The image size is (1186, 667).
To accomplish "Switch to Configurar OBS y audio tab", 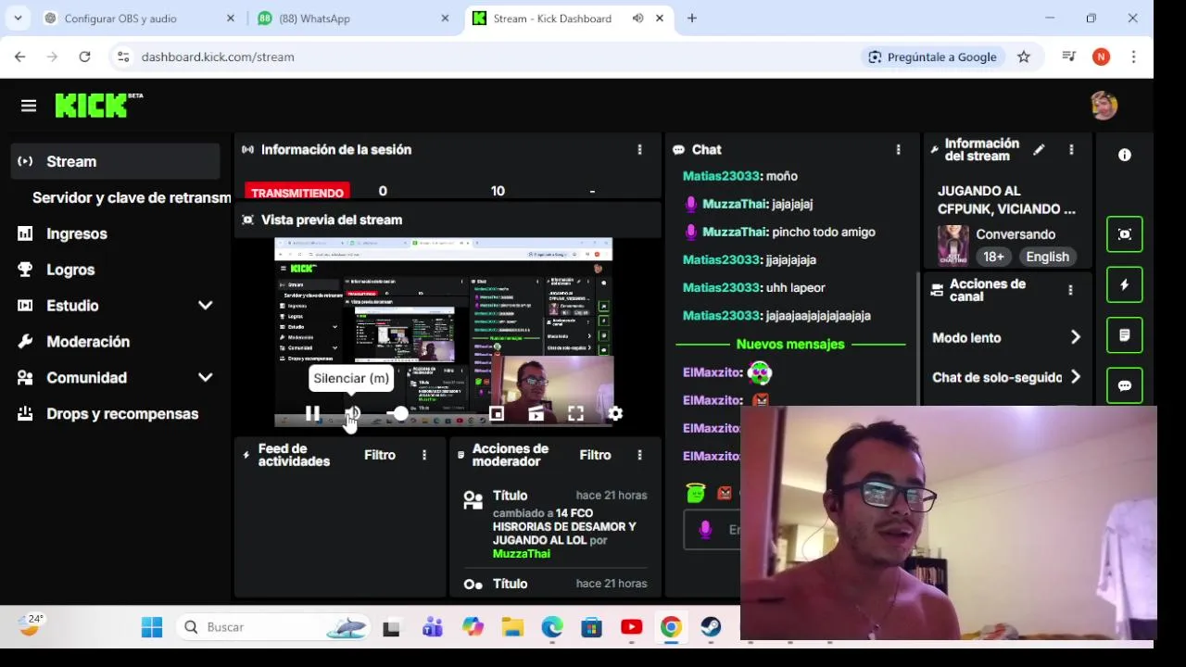I will click(x=120, y=19).
